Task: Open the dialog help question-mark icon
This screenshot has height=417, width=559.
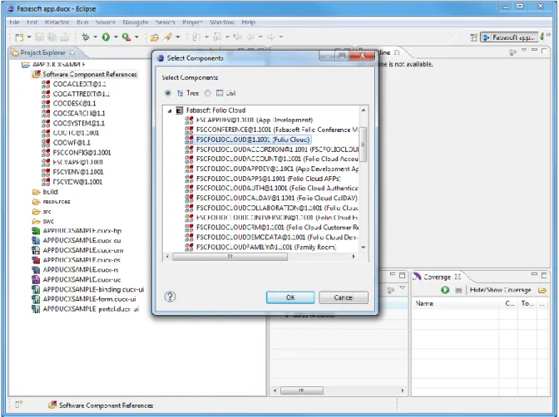Action: 170,297
